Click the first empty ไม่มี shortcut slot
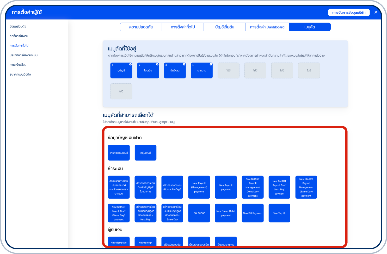 pyautogui.click(x=229, y=70)
